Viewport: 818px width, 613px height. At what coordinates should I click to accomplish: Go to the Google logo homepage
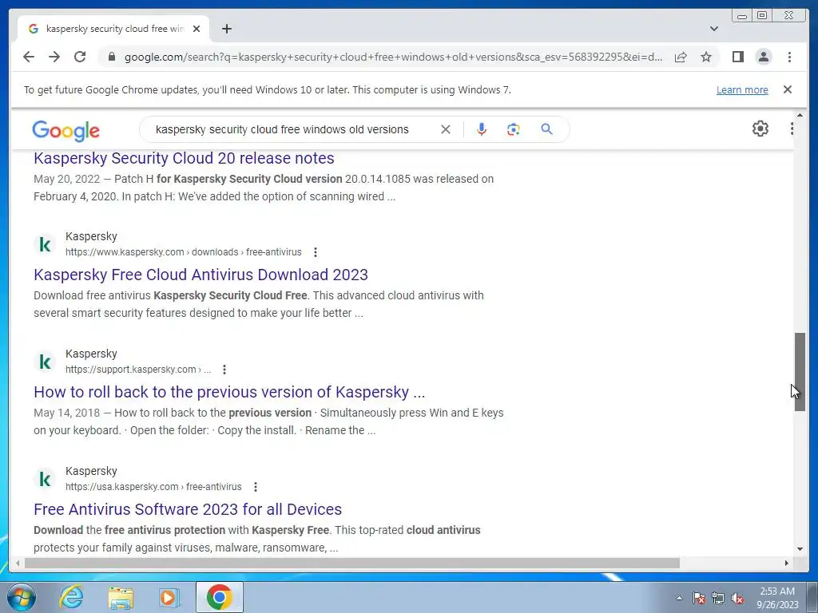(x=66, y=130)
